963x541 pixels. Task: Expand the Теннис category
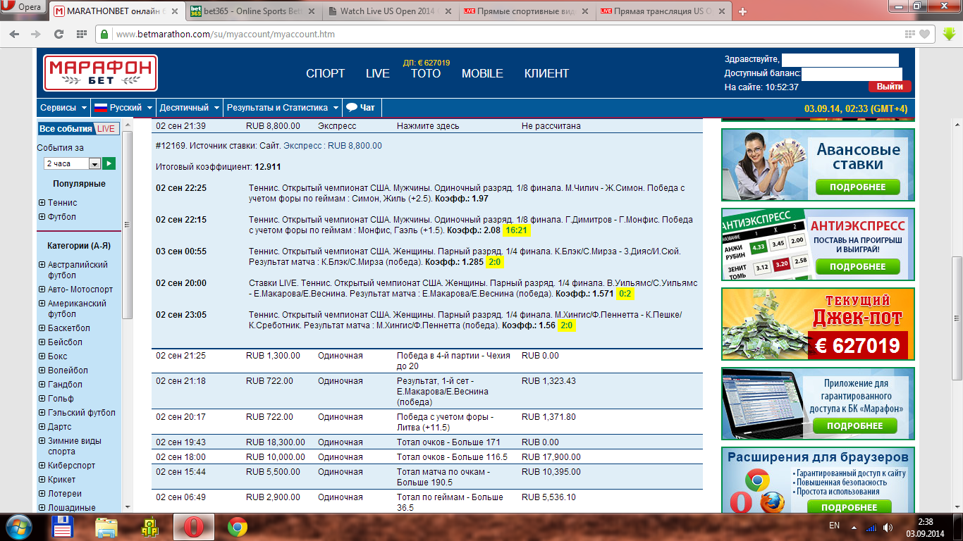[42, 203]
